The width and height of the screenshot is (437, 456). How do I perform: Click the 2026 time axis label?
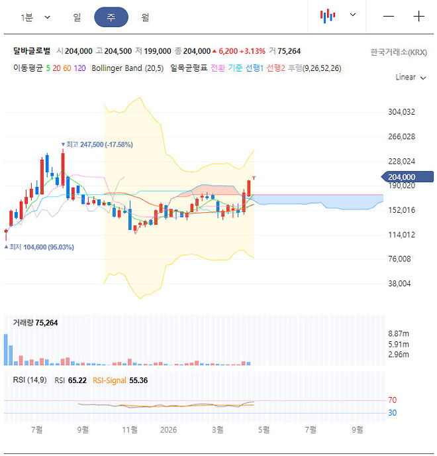[168, 430]
